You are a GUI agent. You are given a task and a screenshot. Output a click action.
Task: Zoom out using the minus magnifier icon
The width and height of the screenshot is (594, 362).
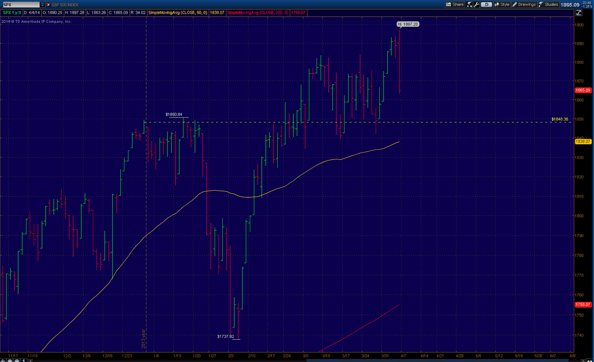[17, 361]
